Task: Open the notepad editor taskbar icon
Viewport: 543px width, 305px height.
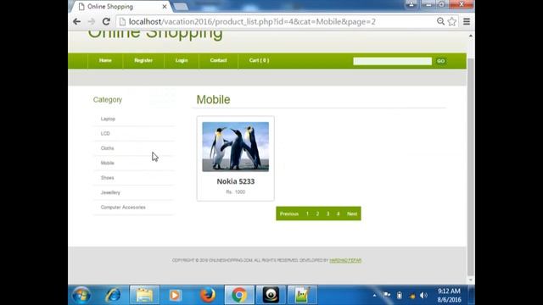Action: coord(302,295)
